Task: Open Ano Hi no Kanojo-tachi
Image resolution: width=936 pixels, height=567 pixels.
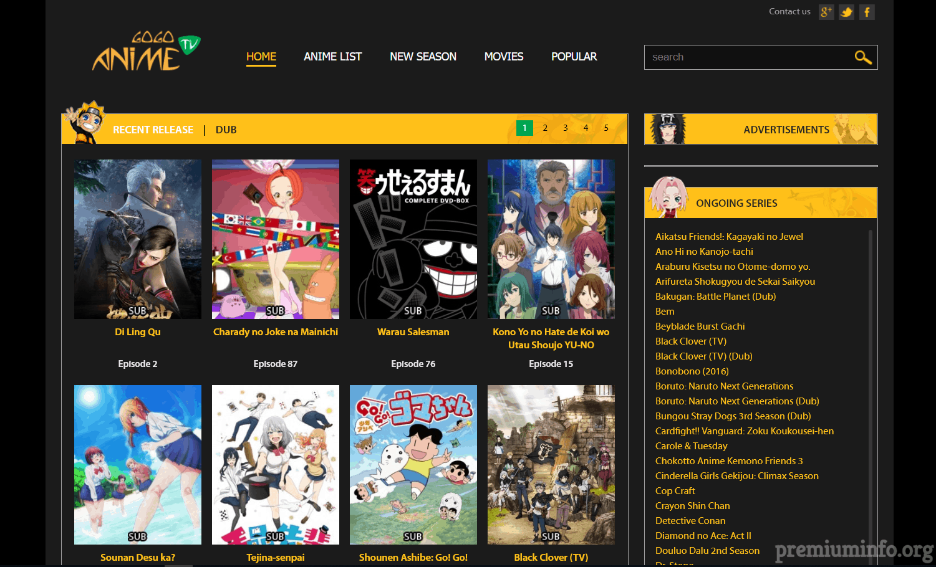Action: [x=704, y=252]
